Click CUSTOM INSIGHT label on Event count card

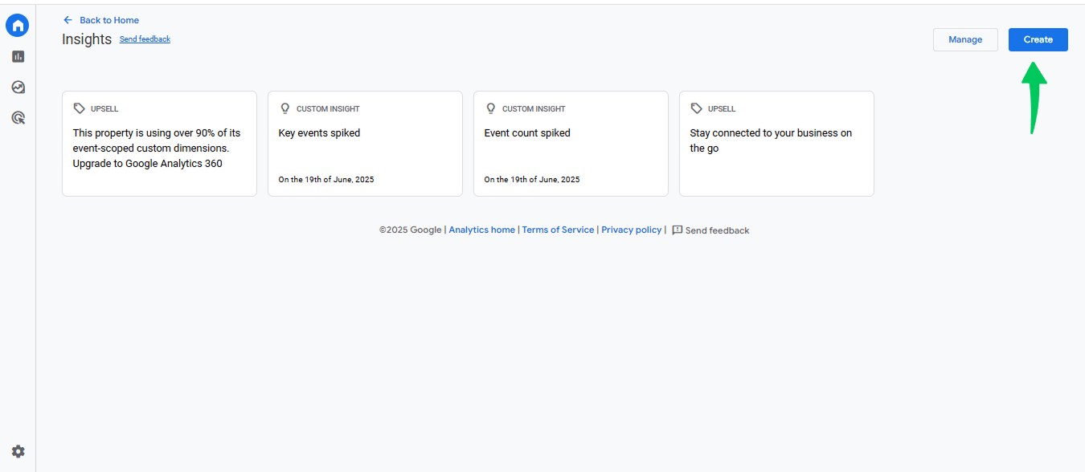pos(534,108)
